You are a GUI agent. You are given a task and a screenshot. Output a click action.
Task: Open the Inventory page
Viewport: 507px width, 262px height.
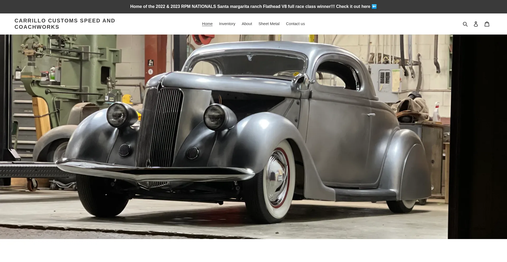(x=227, y=24)
